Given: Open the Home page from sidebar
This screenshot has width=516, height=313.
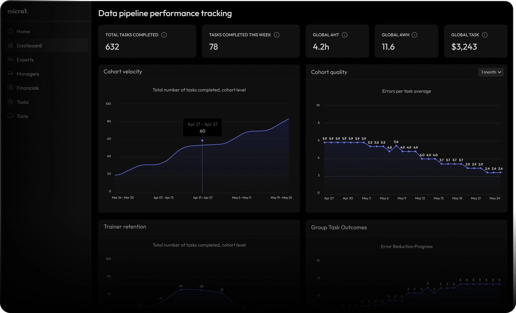Looking at the screenshot, I should tap(23, 31).
